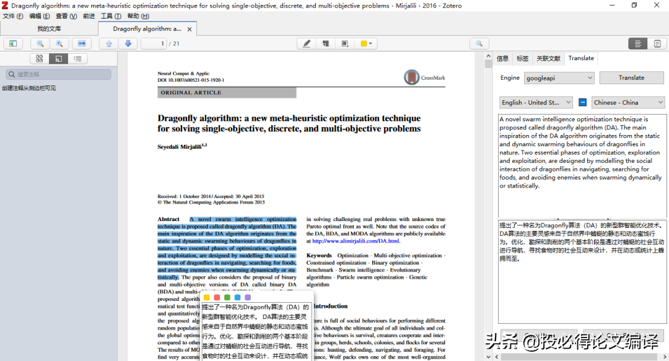Show item pane view button

point(638,43)
